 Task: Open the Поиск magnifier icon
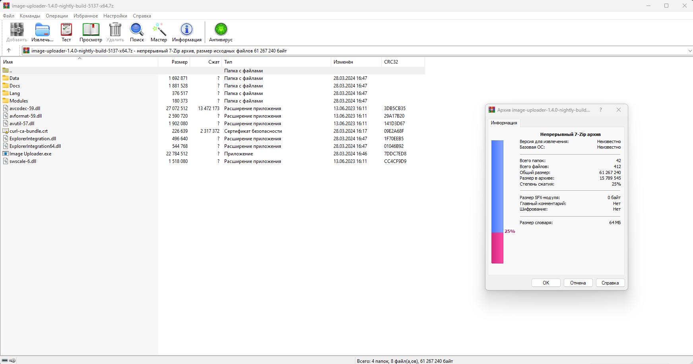coord(137,30)
